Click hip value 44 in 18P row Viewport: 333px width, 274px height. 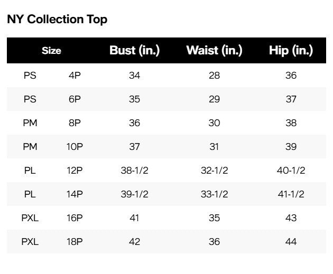pyautogui.click(x=291, y=242)
